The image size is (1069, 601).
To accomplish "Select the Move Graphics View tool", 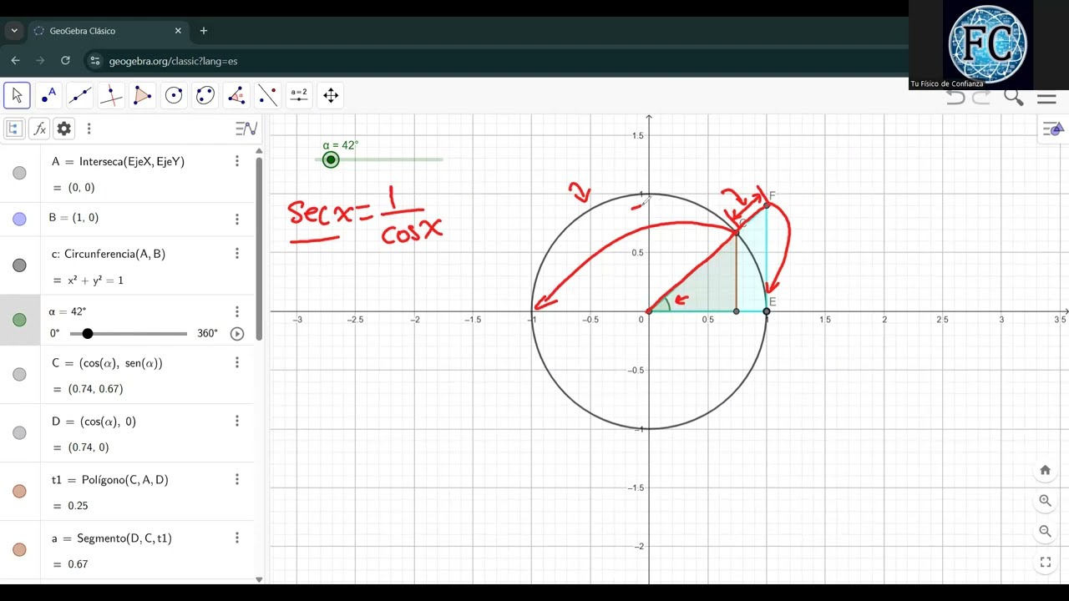I will (x=331, y=95).
